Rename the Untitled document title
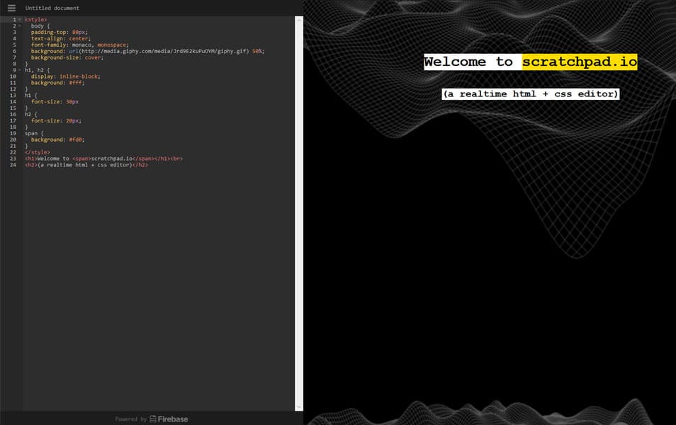676x425 pixels. point(50,8)
